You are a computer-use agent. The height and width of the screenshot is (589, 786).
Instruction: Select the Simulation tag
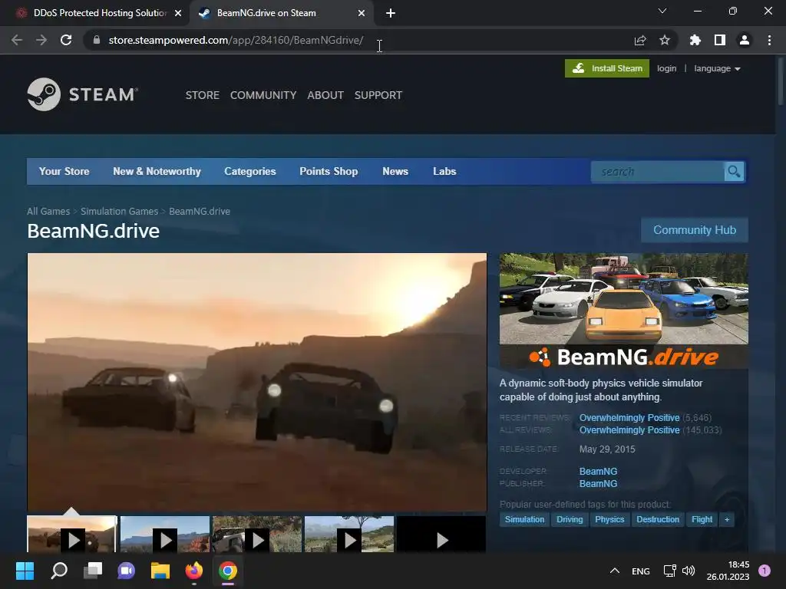coord(524,519)
